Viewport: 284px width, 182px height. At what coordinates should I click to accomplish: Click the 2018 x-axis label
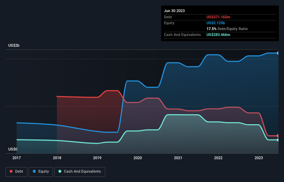click(x=57, y=158)
